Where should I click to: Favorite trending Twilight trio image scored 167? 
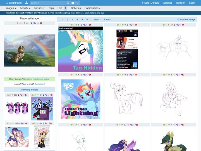(8, 95)
